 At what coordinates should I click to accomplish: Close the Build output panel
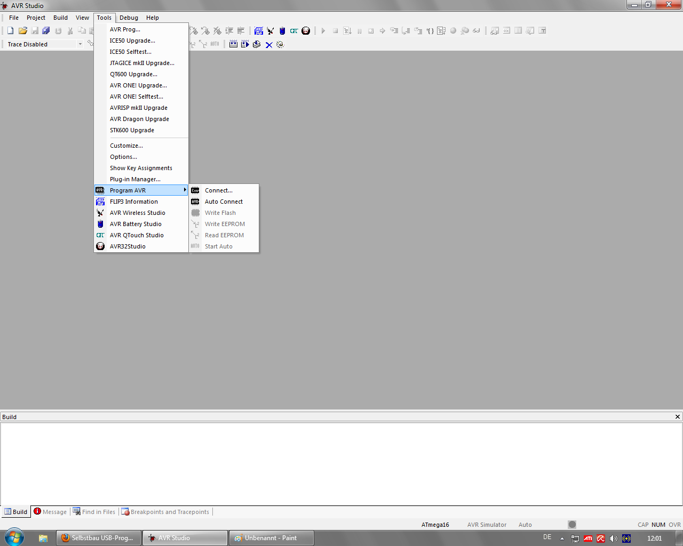pos(678,417)
